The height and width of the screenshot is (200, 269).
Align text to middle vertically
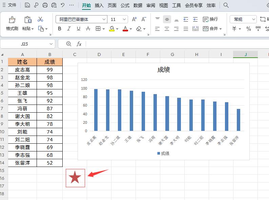point(167,19)
